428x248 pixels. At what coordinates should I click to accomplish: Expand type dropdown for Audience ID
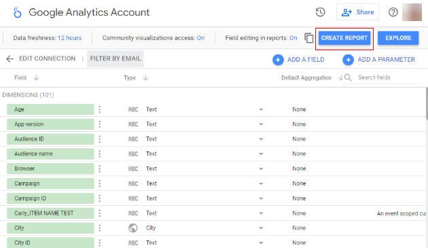[261, 139]
